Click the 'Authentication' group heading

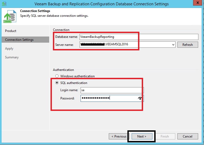point(63,70)
